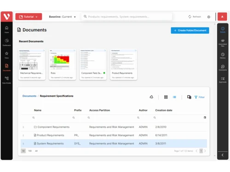Open the Product Requirements document row
The width and height of the screenshot is (230, 172).
pyautogui.click(x=114, y=135)
